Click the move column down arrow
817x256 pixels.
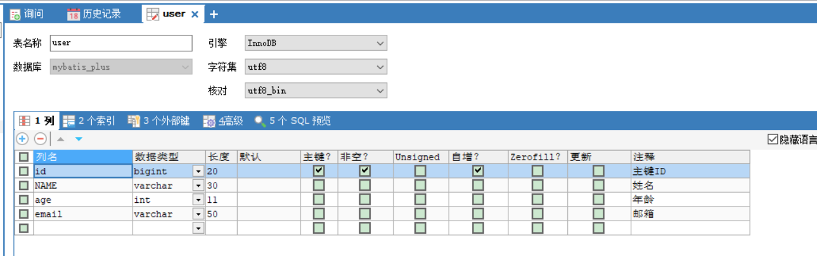pos(79,139)
